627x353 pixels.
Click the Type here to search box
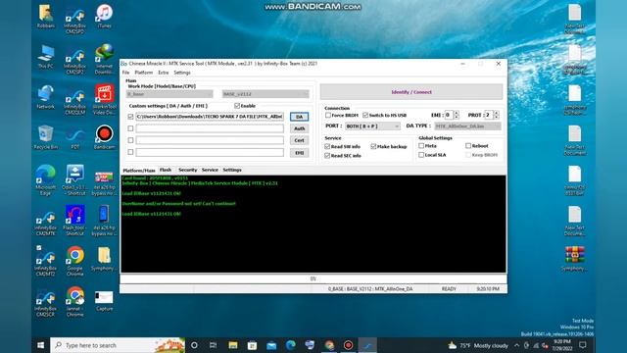118,345
